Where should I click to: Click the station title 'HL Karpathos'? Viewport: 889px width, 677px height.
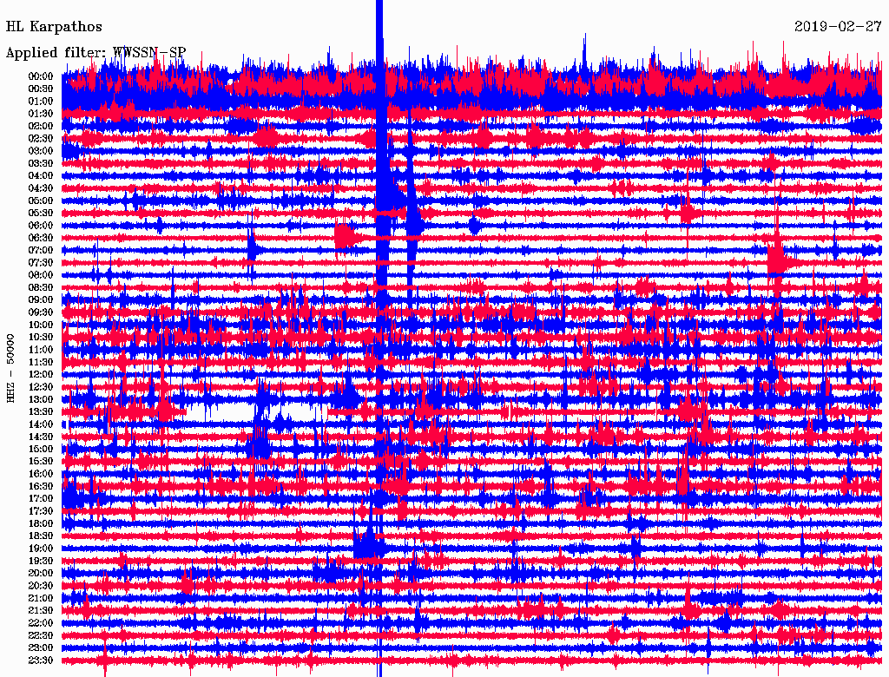click(54, 27)
